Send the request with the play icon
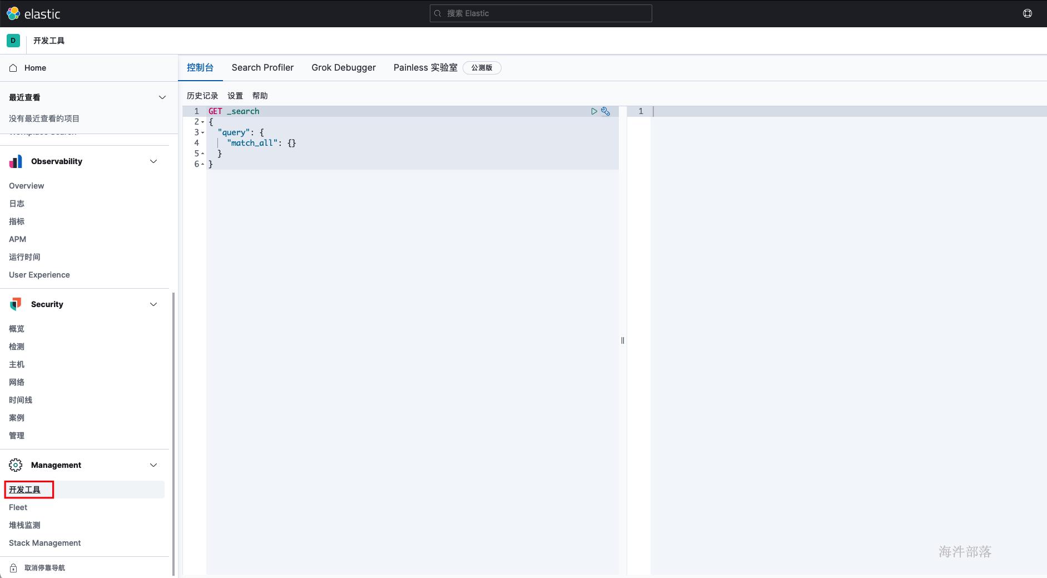 (594, 111)
